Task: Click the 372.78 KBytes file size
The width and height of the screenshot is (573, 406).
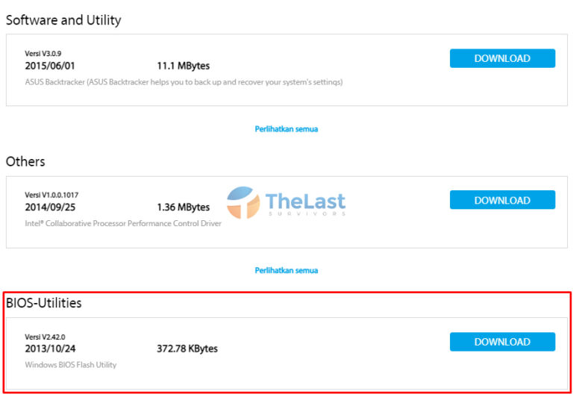Action: click(187, 349)
